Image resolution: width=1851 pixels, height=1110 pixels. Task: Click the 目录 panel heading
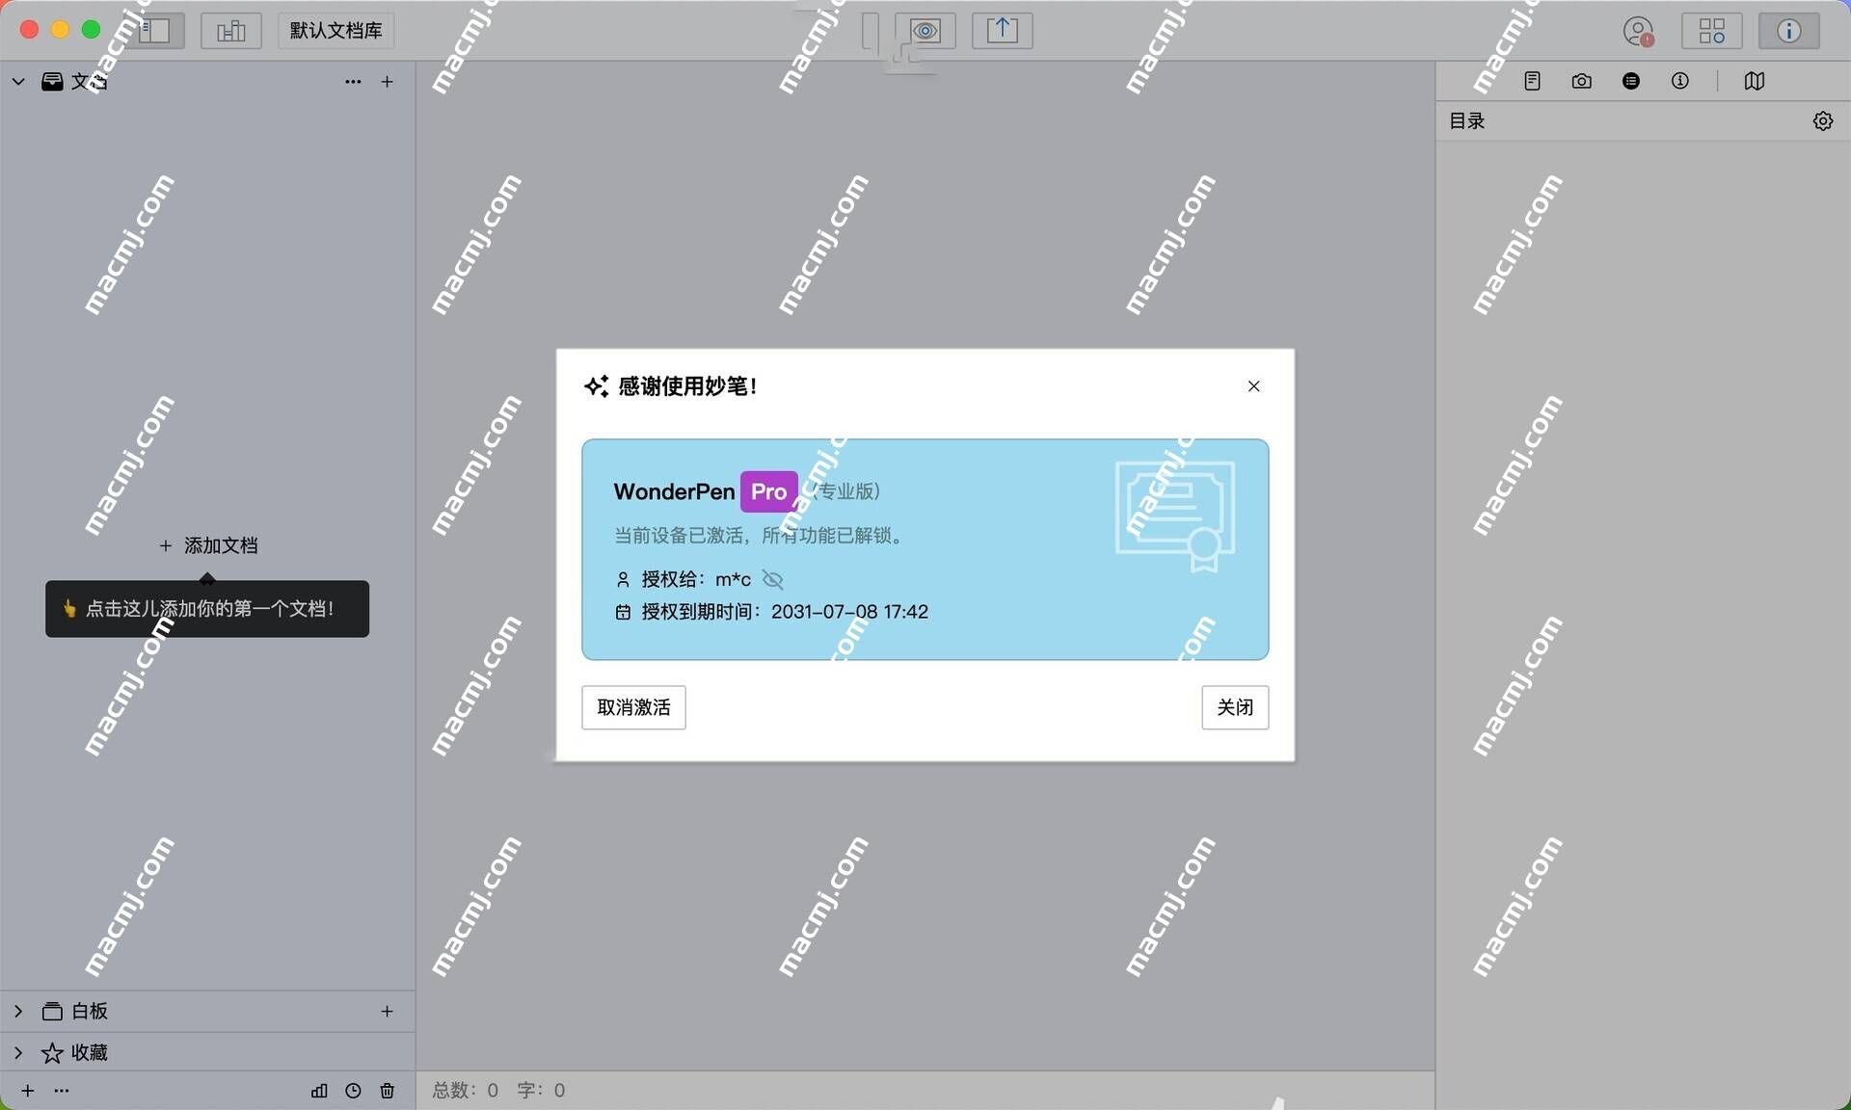click(1466, 121)
